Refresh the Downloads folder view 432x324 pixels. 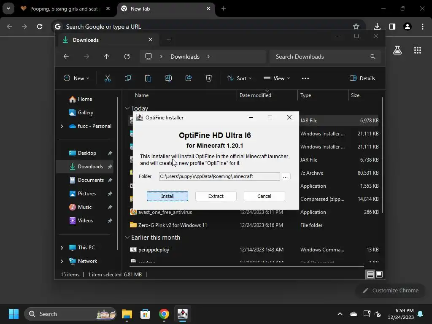(127, 57)
